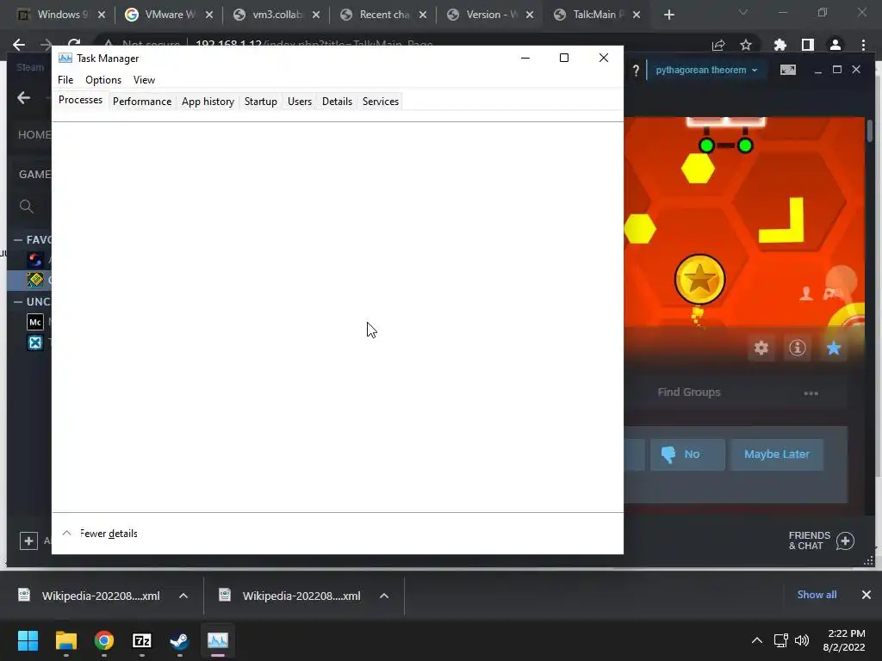
Task: Select the Mc game icon in Steam list
Action: [34, 322]
